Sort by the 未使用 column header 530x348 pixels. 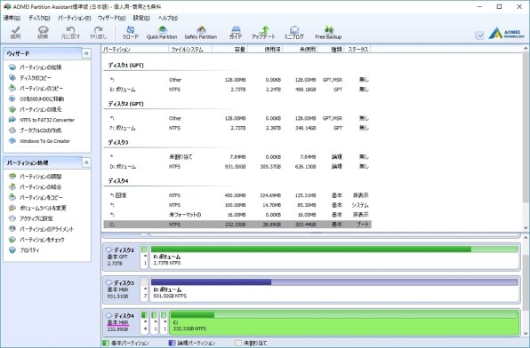click(x=301, y=50)
